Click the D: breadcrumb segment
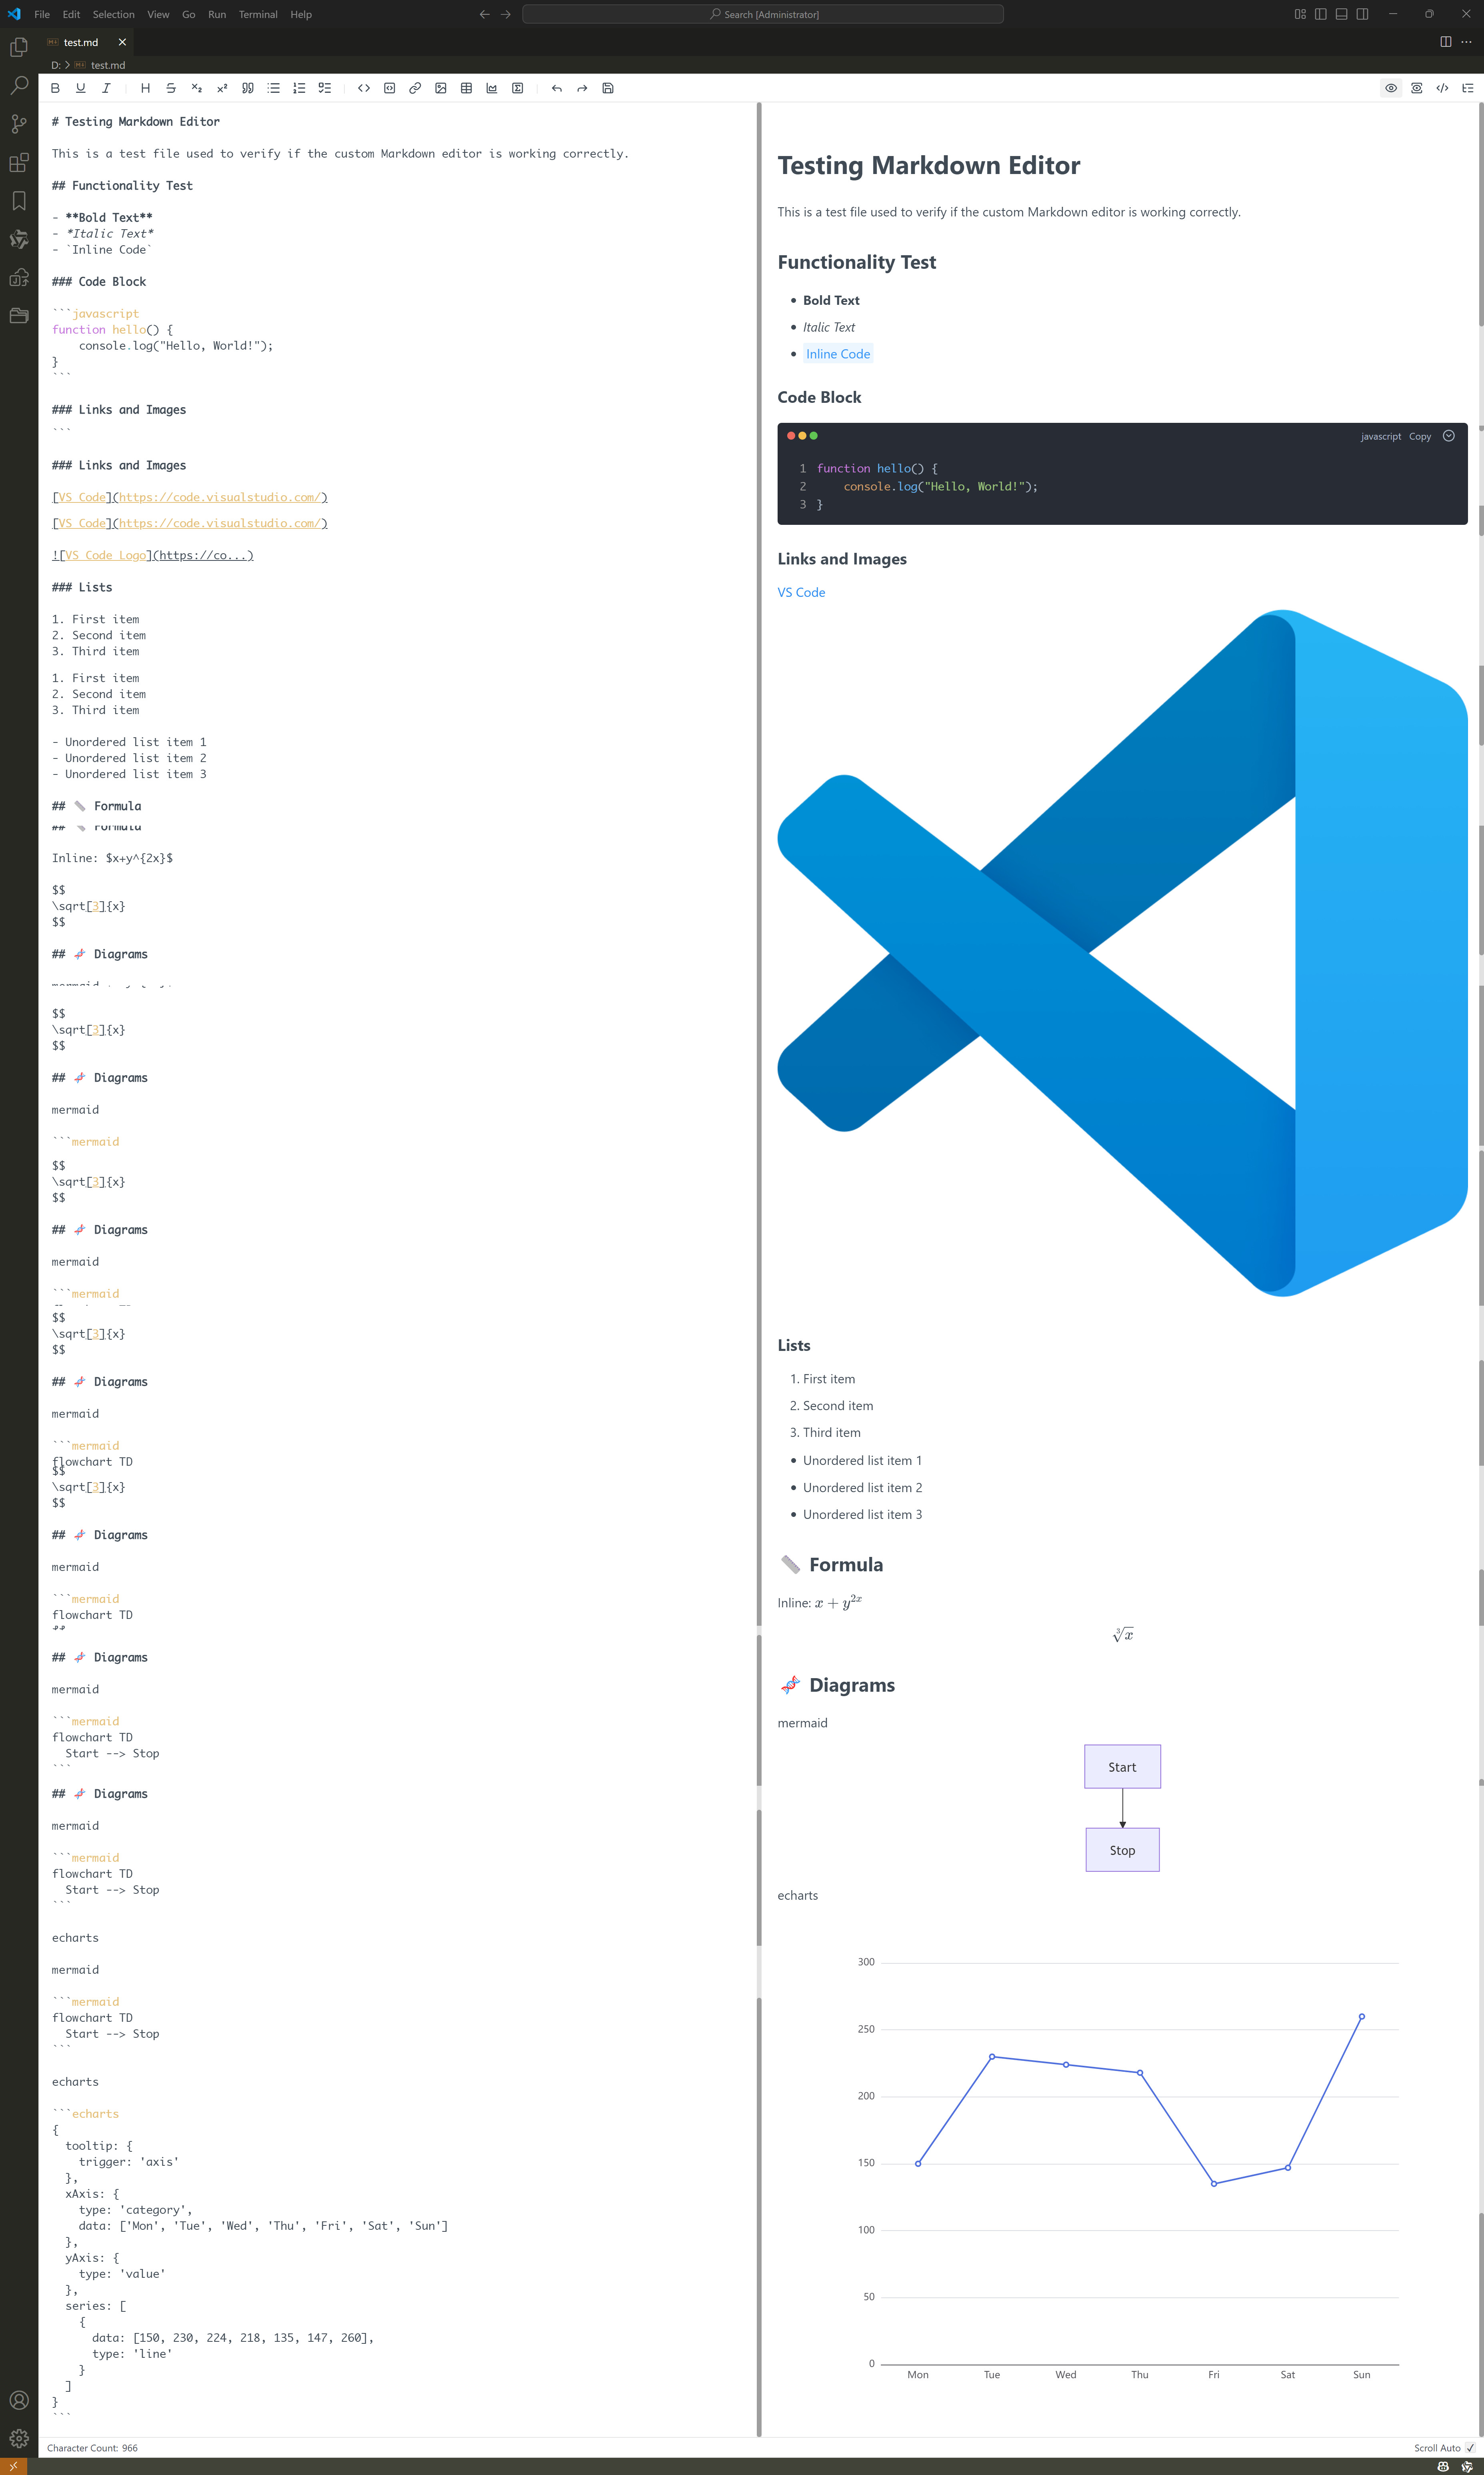This screenshot has width=1484, height=2475. click(x=56, y=65)
